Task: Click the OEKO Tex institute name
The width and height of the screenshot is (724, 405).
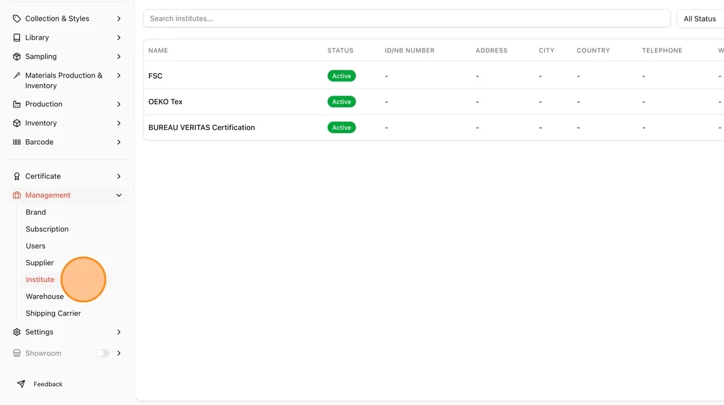Action: [165, 102]
